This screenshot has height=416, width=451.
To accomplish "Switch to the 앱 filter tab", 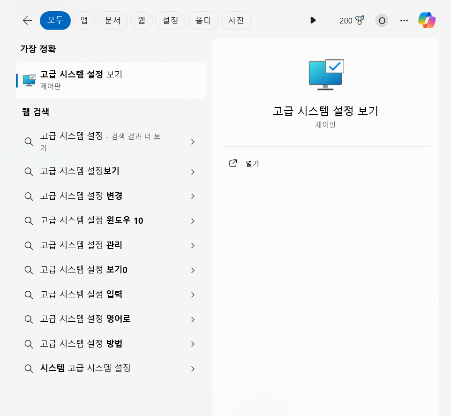I will click(x=84, y=20).
